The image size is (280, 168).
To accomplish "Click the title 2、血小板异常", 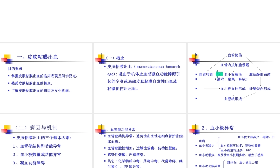I will click(217, 128).
